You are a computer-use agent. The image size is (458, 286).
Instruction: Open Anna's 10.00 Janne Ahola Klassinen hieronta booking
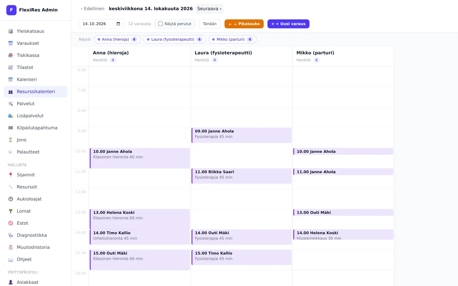click(140, 158)
